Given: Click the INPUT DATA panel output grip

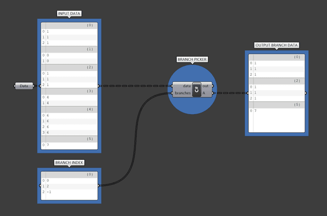Looking at the screenshot, I should pos(98,86).
